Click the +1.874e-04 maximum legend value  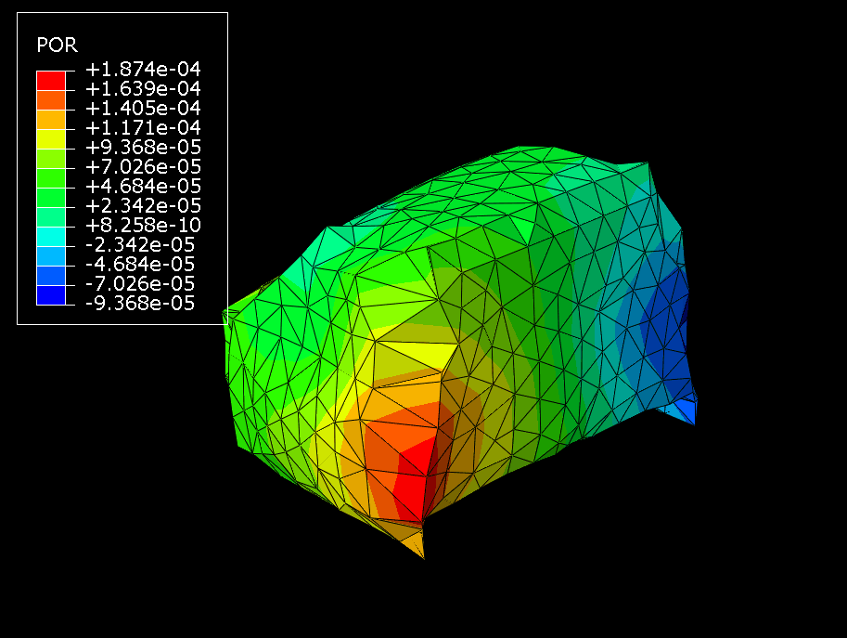[142, 70]
